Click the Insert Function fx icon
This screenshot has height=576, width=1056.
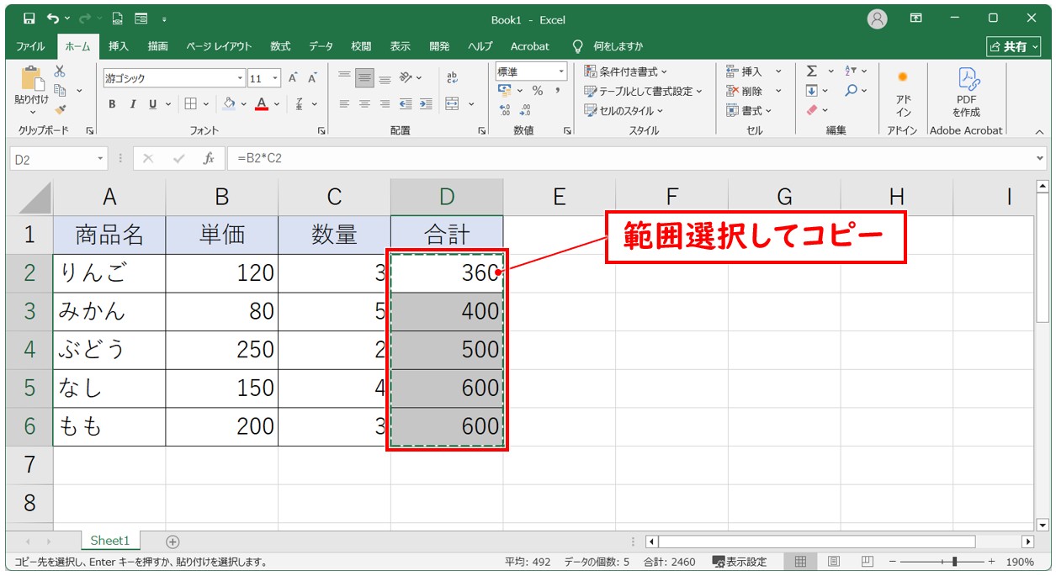(208, 158)
